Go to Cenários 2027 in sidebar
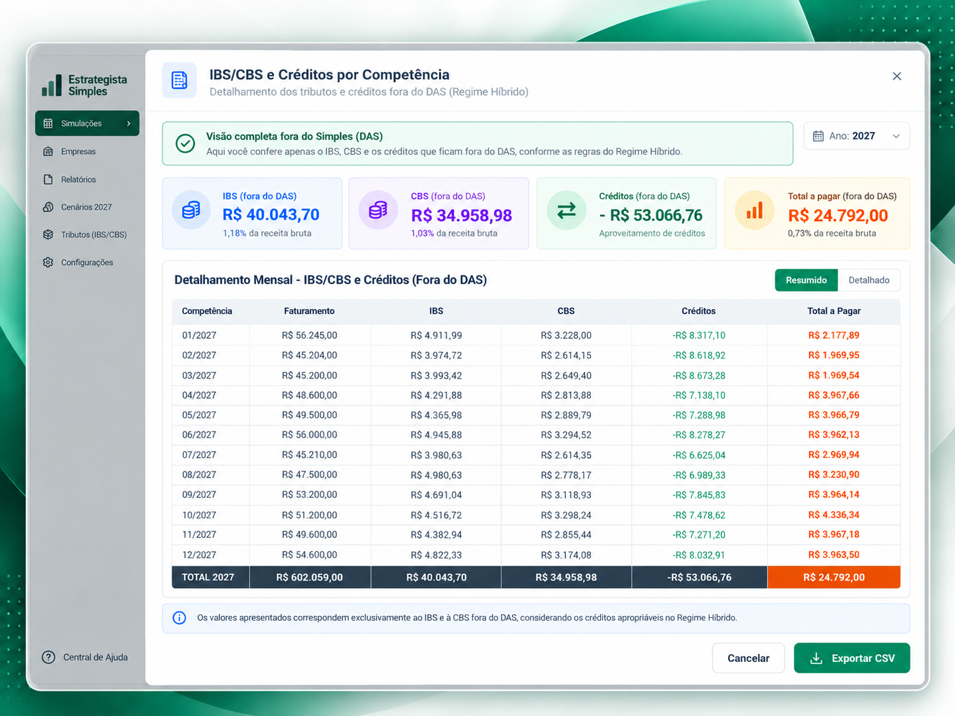Viewport: 955px width, 716px height. coord(87,207)
